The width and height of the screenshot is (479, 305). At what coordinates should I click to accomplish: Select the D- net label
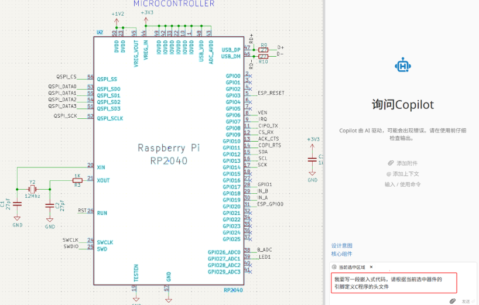click(x=280, y=54)
